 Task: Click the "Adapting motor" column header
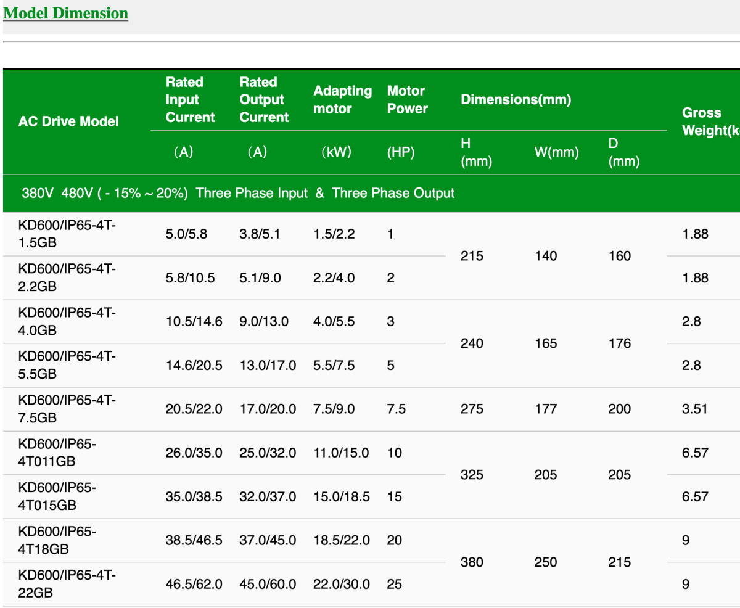(x=342, y=100)
